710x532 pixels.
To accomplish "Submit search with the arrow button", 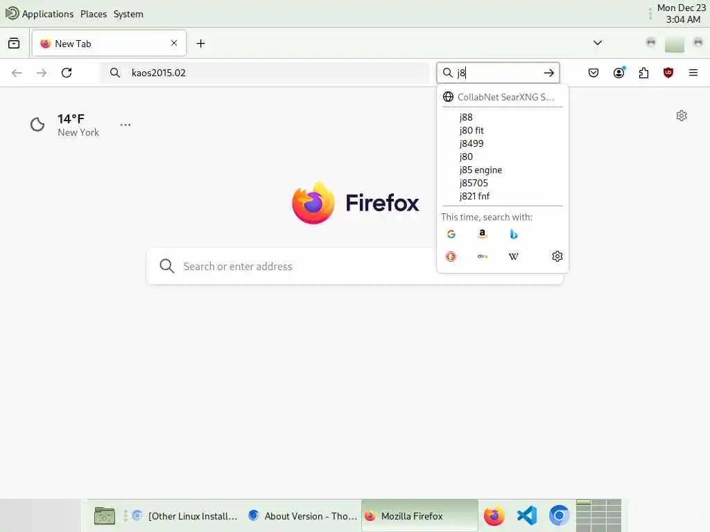I will (549, 73).
